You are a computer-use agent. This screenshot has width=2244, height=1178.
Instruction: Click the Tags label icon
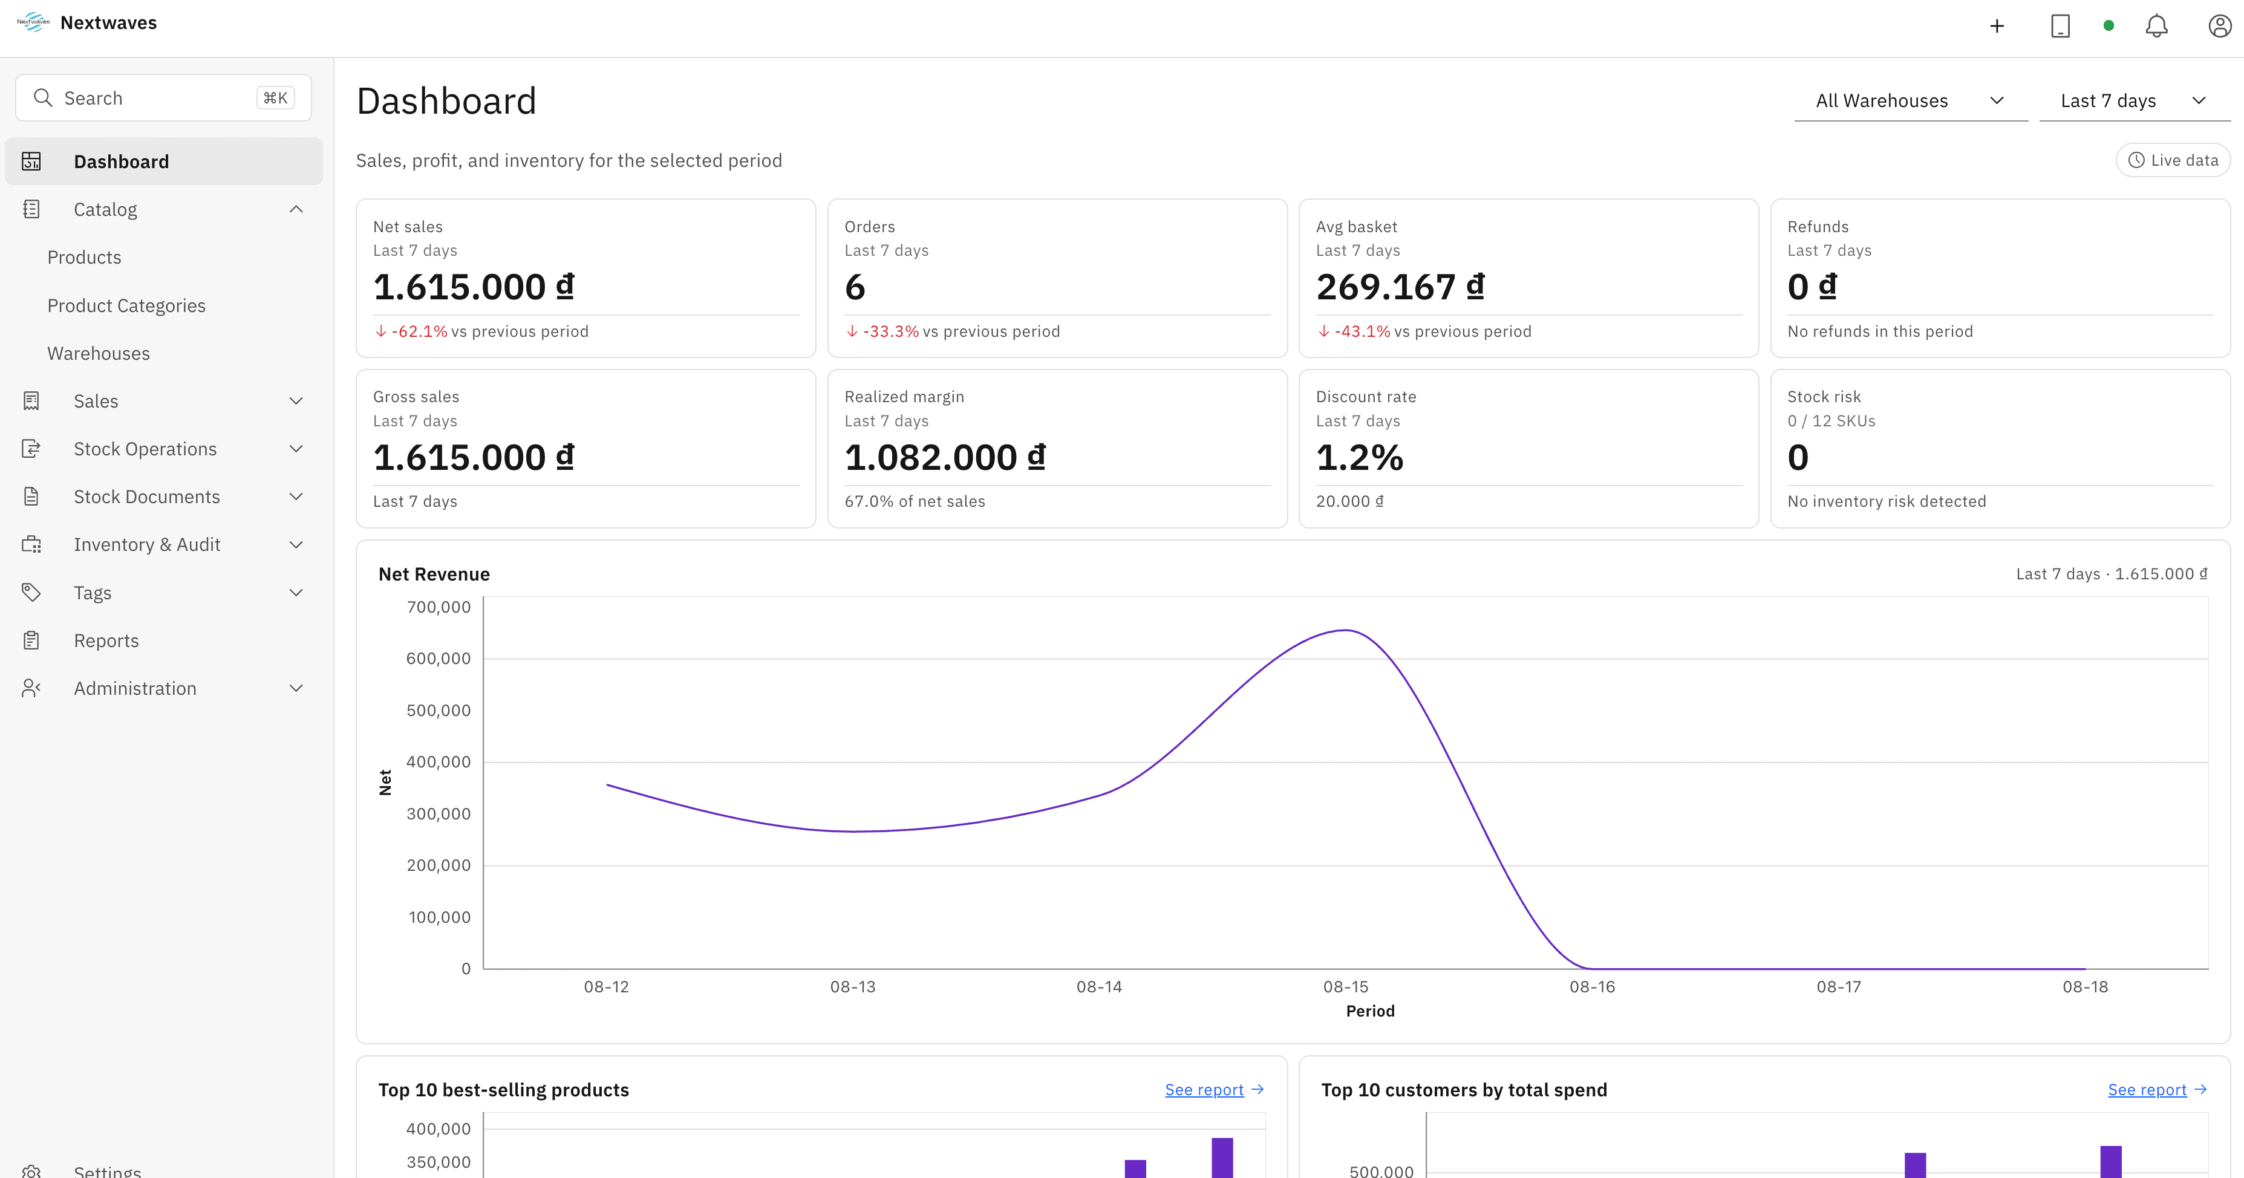coord(31,592)
